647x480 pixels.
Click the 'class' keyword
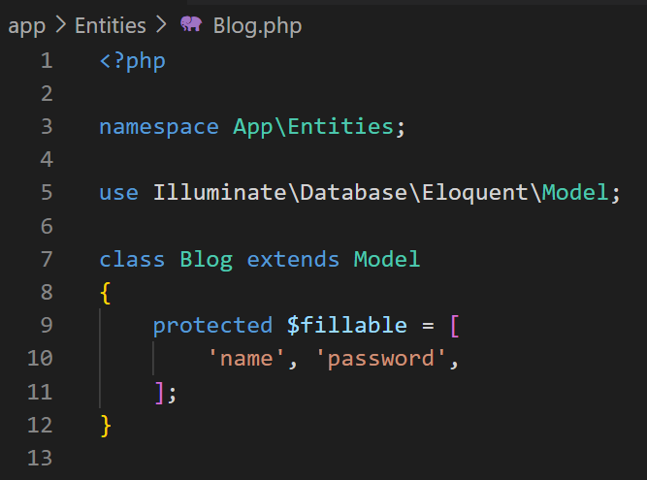tap(132, 259)
